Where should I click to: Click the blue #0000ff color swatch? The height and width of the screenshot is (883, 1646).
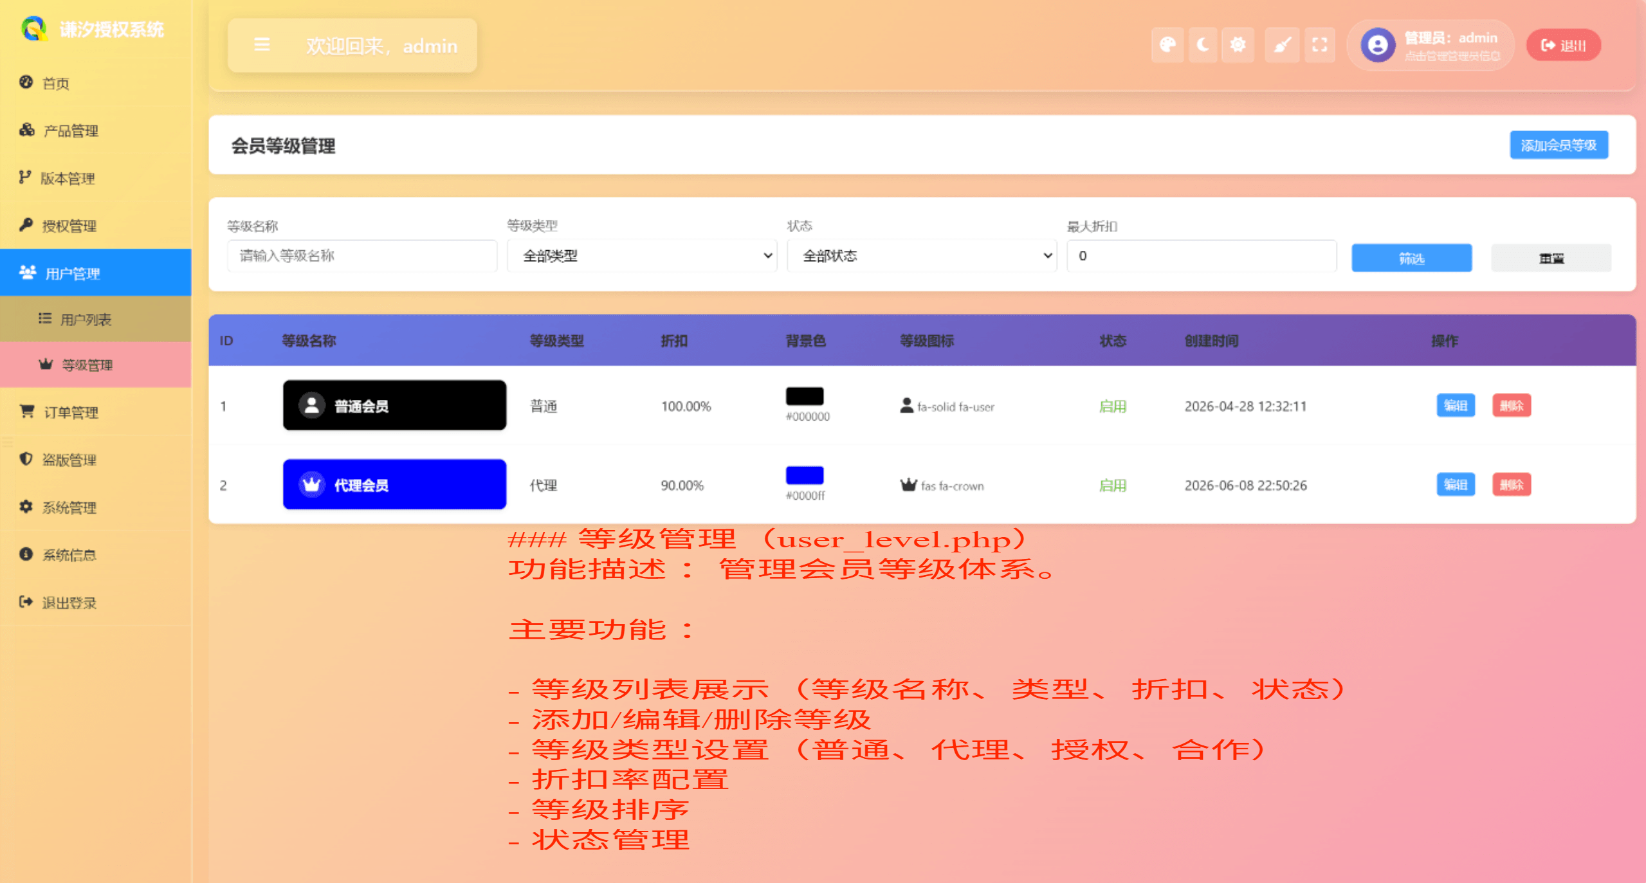click(x=805, y=475)
